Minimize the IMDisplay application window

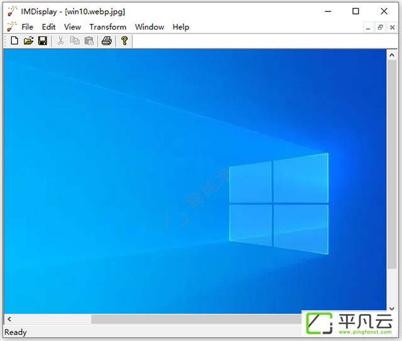(328, 11)
